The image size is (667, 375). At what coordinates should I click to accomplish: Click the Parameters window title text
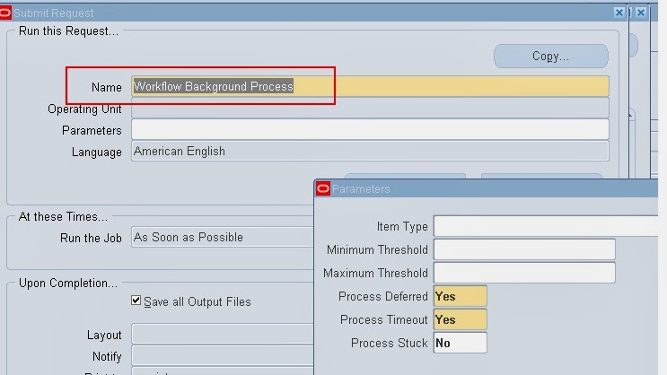tap(361, 188)
